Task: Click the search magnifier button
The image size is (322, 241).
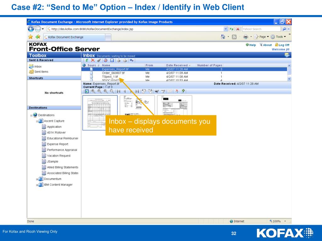Action: 284,29
